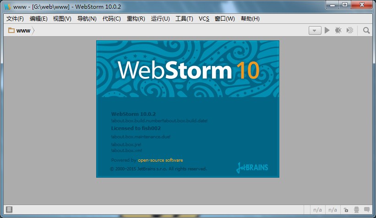The width and height of the screenshot is (376, 218).
Task: Click the Run with Coverage icon
Action: click(350, 31)
